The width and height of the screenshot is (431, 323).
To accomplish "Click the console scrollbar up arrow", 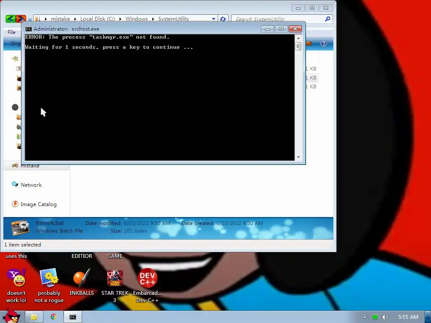I will click(298, 38).
